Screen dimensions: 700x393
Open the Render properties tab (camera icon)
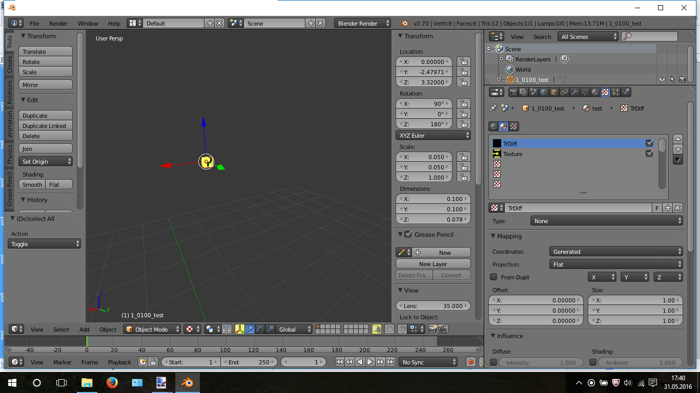click(513, 93)
